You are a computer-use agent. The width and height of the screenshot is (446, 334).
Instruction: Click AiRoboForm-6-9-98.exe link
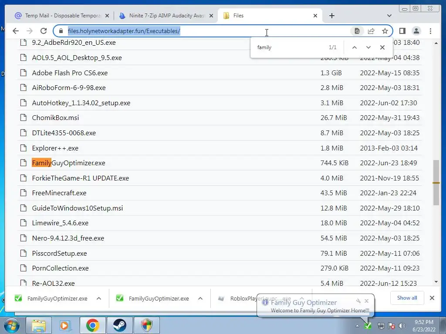68,88
